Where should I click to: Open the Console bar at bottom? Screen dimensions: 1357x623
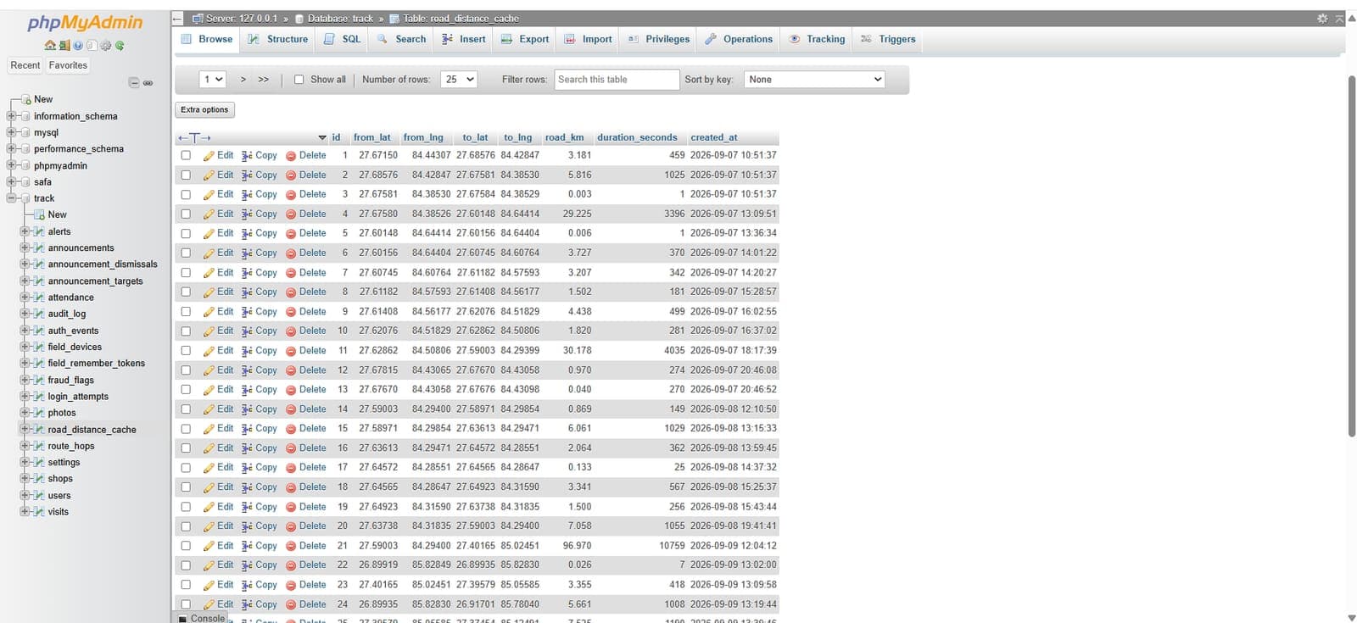tap(202, 618)
